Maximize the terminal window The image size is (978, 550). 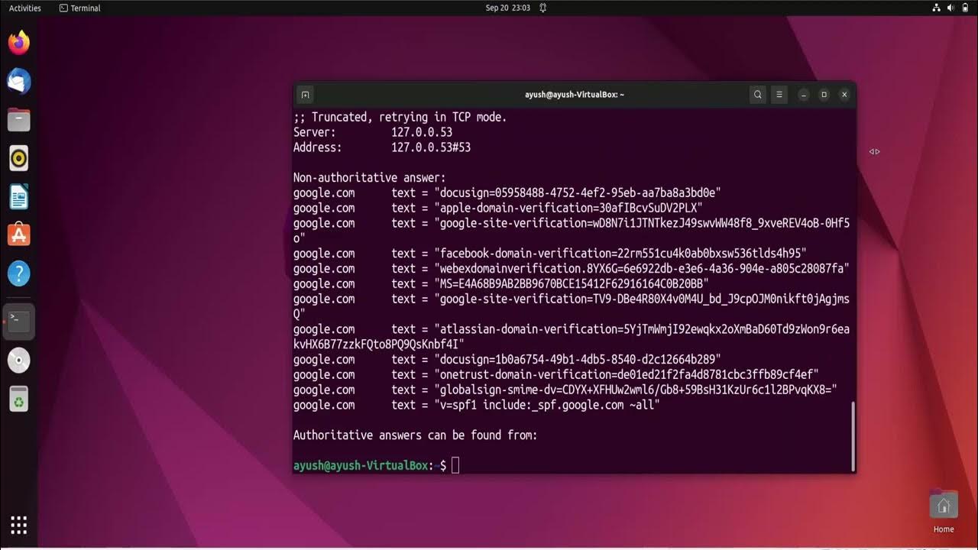tap(824, 95)
